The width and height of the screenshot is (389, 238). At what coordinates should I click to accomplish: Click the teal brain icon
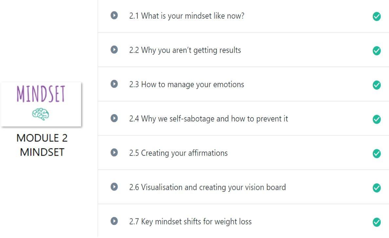click(x=41, y=114)
